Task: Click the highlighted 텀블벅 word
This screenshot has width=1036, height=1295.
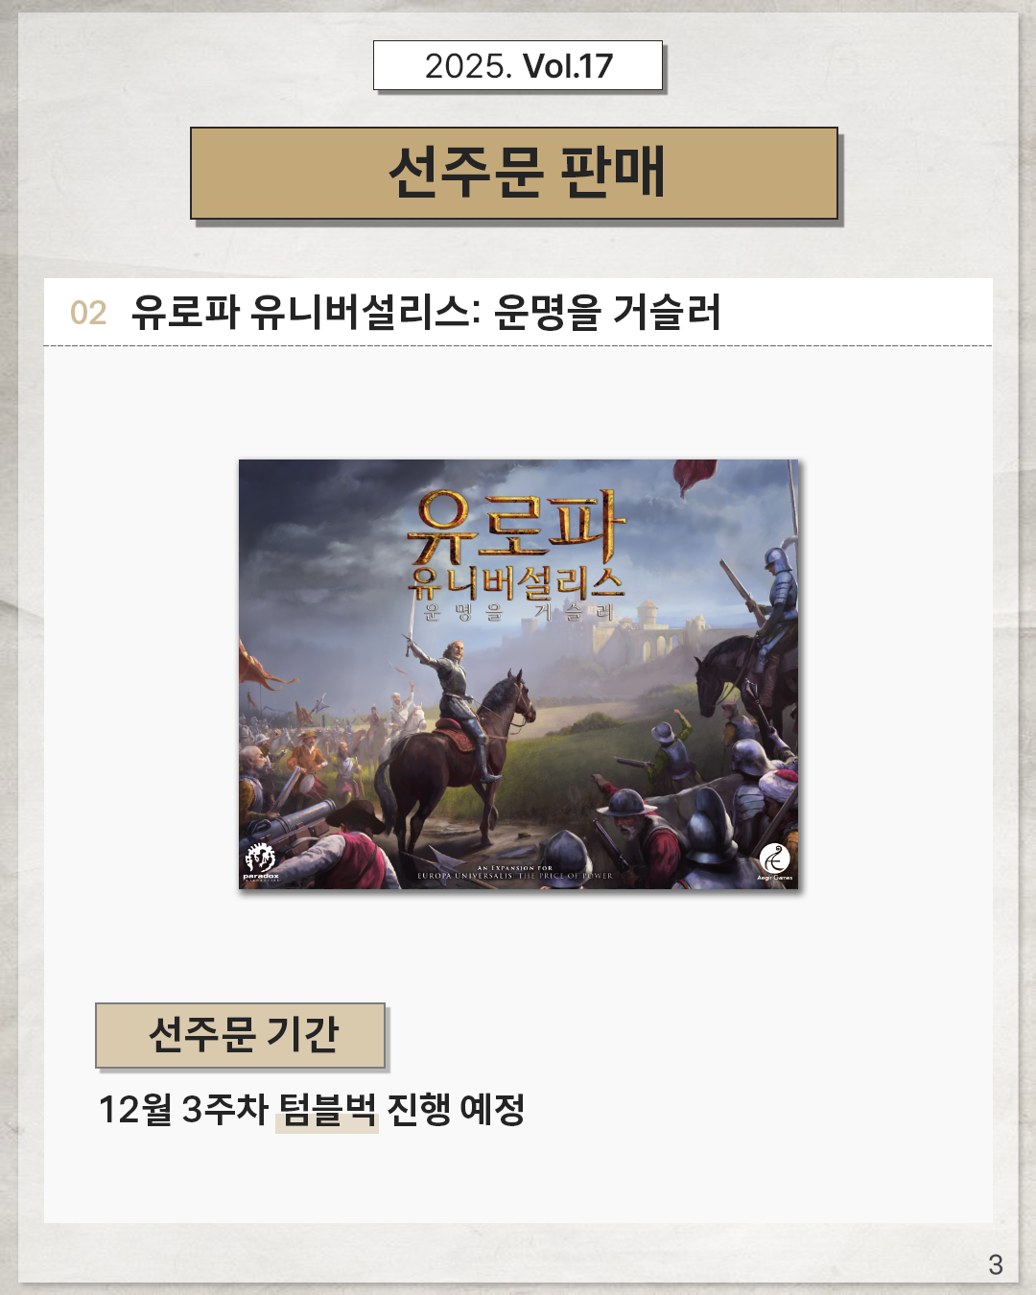Action: pyautogui.click(x=327, y=1110)
